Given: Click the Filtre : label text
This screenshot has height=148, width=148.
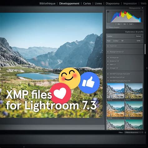Looking at the screenshot, I should pos(121,132).
